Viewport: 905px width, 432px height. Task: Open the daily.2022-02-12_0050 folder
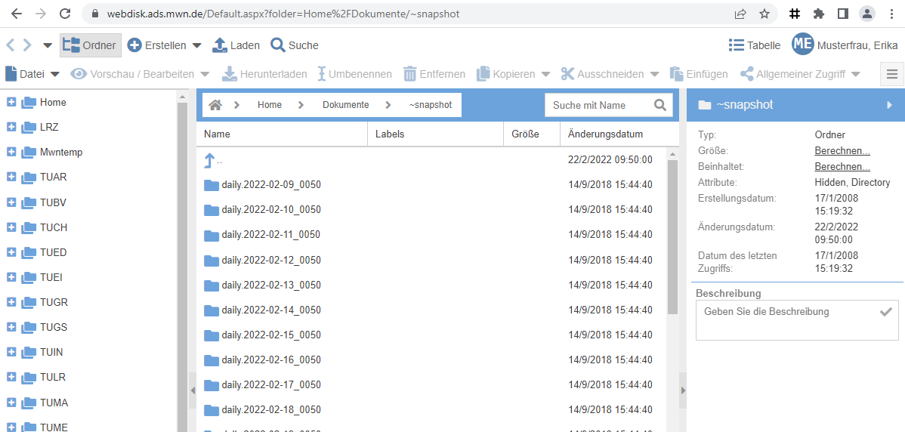tap(271, 260)
